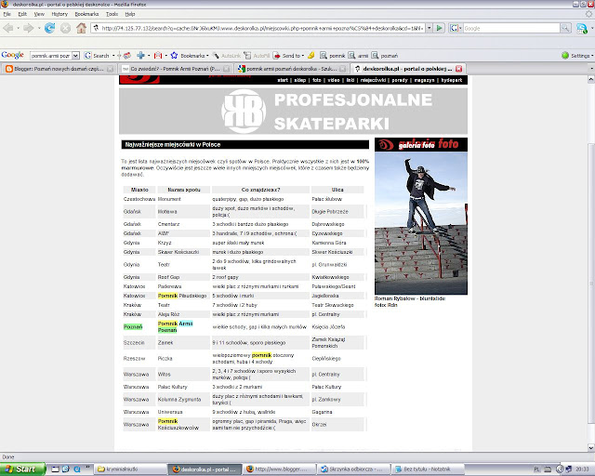Click the AutoFill button on Google Toolbar

pyautogui.click(x=257, y=56)
